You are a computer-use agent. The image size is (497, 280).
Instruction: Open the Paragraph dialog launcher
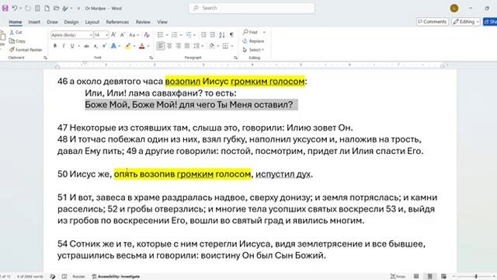(x=235, y=58)
